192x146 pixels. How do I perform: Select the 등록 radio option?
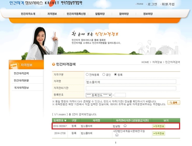[x=115, y=74]
